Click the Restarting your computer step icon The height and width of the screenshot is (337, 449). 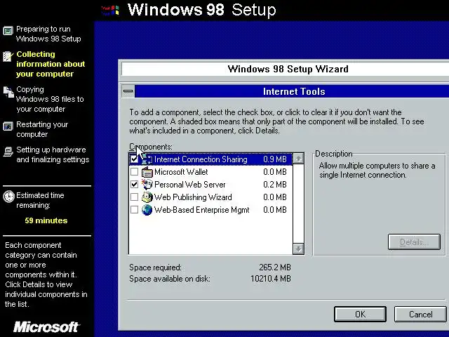[x=8, y=126]
